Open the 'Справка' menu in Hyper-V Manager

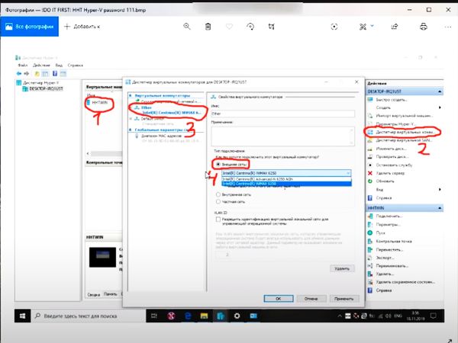point(75,65)
